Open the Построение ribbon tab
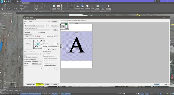 pyautogui.click(x=13, y=3)
